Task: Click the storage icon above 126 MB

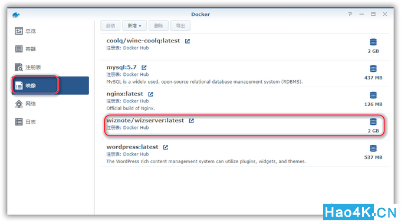Action: (373, 95)
